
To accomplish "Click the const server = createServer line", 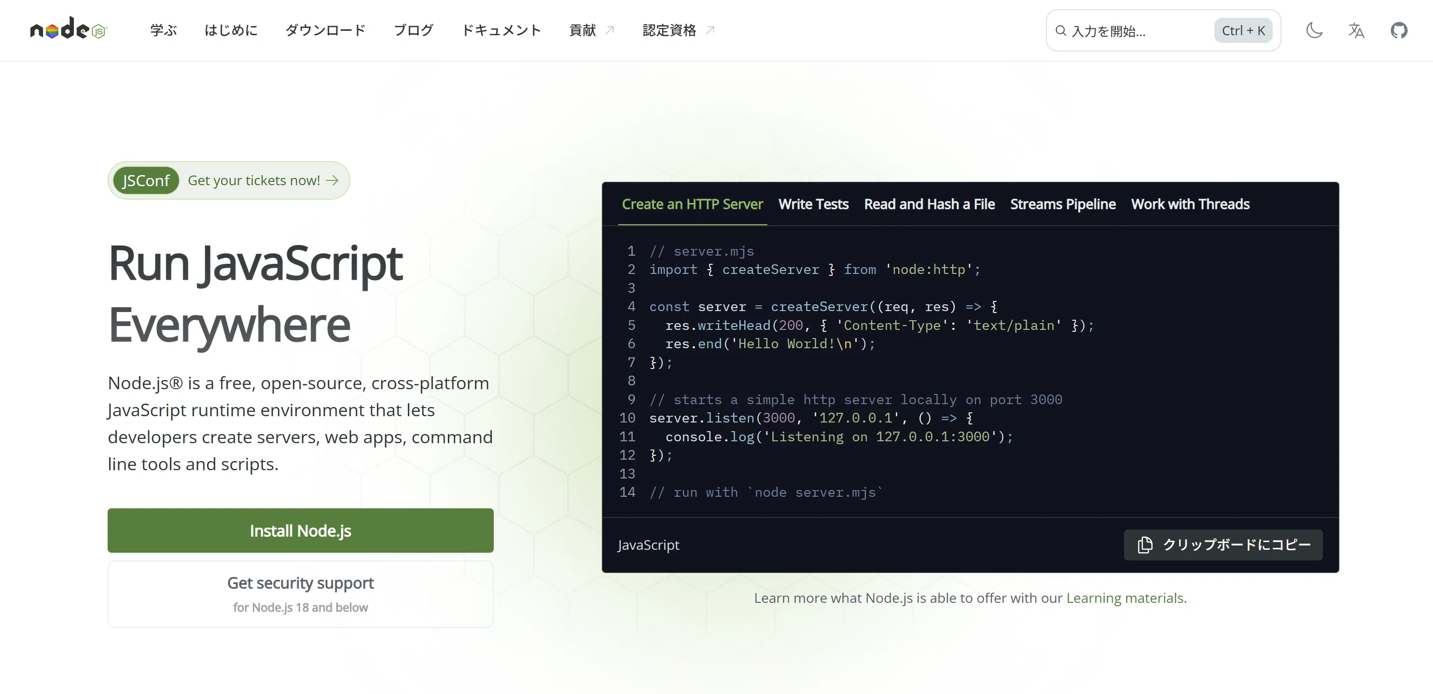I will click(x=823, y=307).
